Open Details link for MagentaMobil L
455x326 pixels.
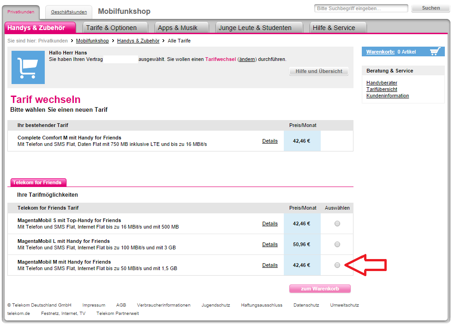point(270,244)
